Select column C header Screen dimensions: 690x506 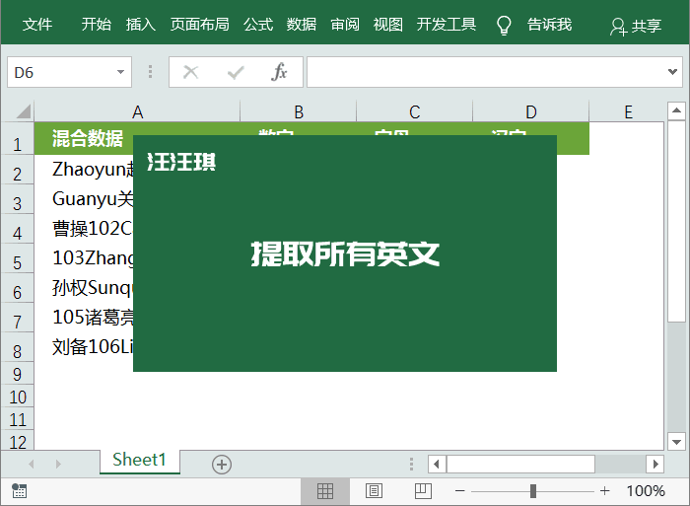pyautogui.click(x=415, y=111)
